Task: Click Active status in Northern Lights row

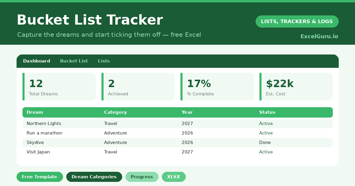Action: pyautogui.click(x=266, y=124)
